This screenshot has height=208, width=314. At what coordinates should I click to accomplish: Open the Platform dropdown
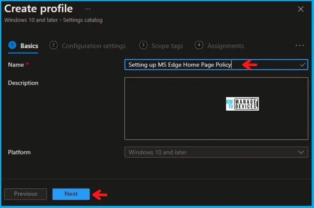pos(216,152)
